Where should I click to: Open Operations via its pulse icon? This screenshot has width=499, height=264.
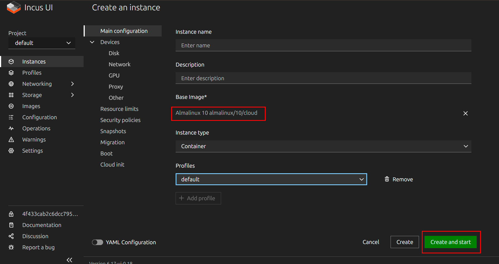coord(11,128)
